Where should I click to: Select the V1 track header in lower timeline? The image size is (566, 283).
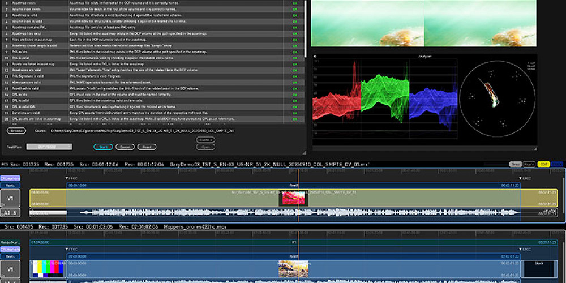coord(11,268)
